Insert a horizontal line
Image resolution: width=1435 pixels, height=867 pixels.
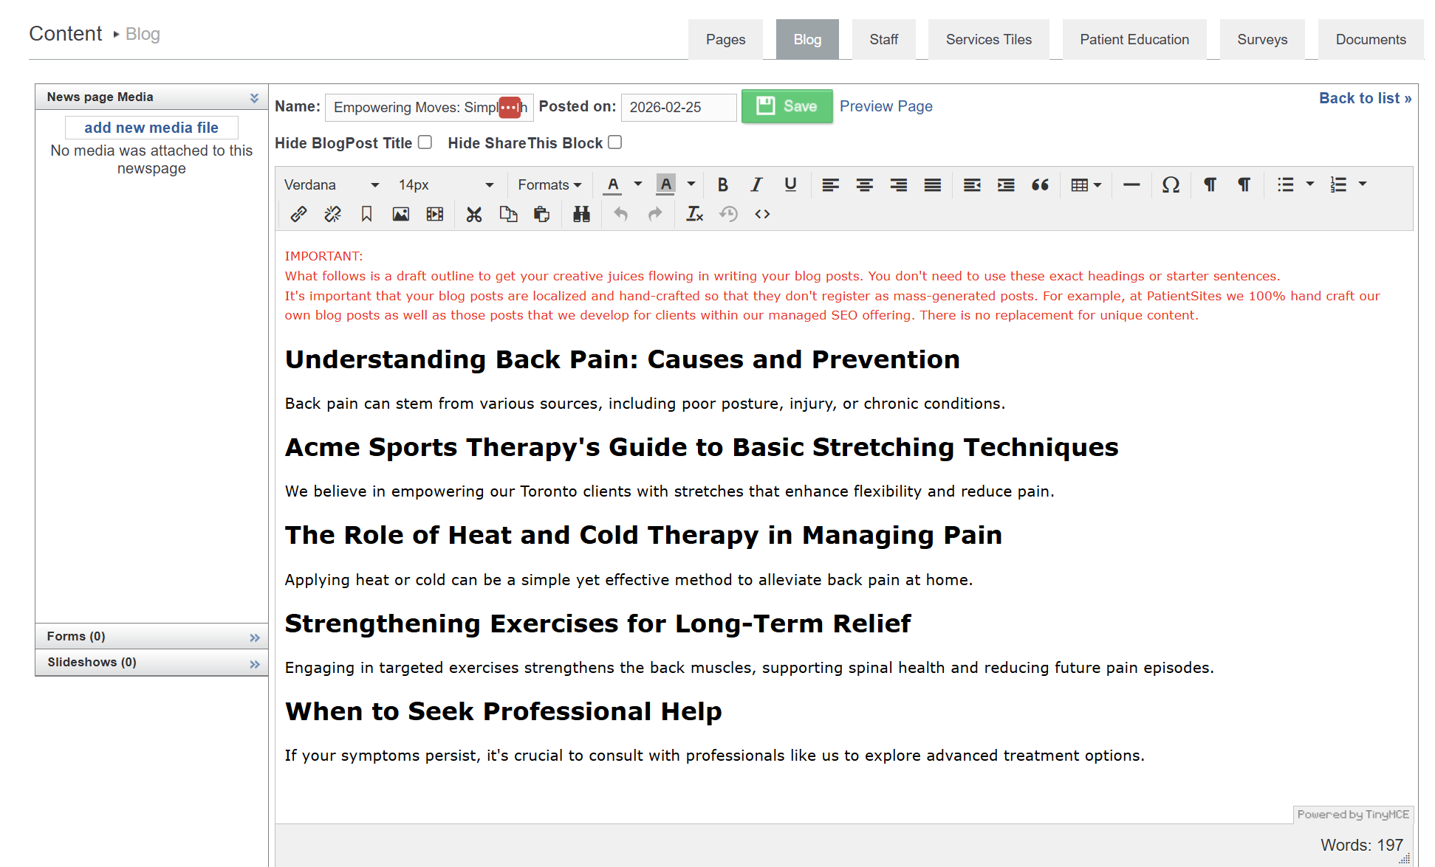click(x=1131, y=184)
